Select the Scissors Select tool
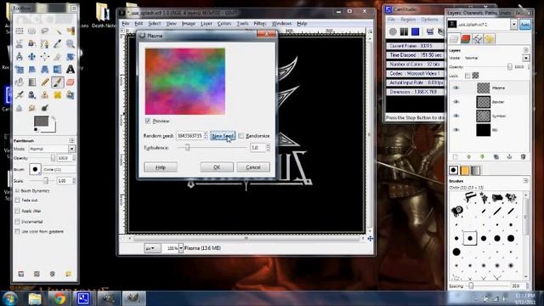This screenshot has height=306, width=544. click(19, 43)
